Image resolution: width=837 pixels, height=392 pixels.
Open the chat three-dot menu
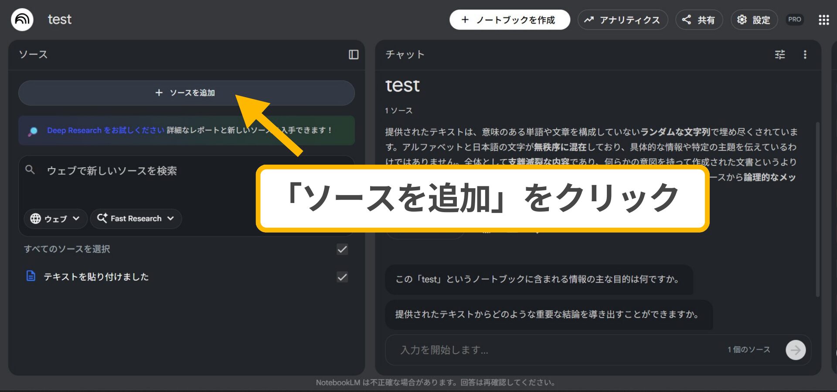coord(805,55)
